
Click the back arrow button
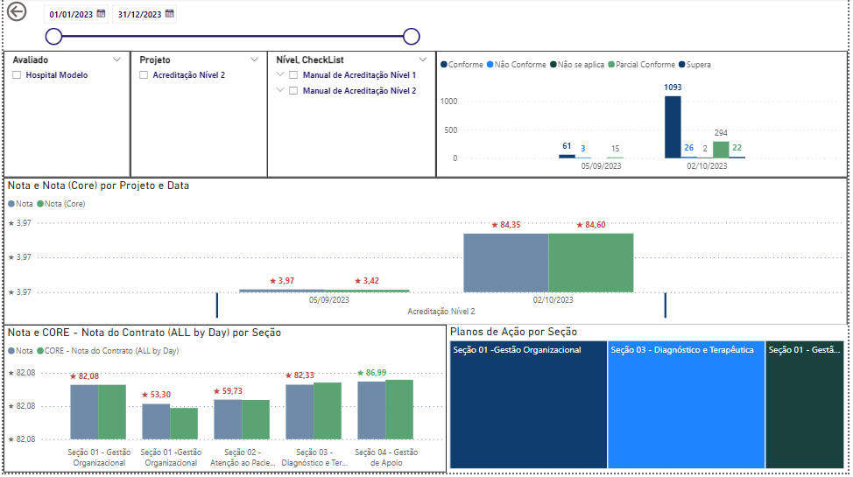click(17, 12)
